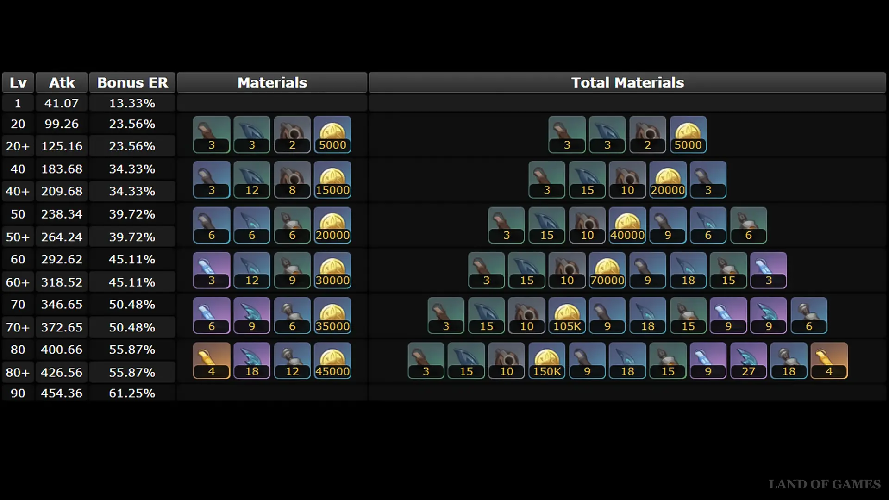Screen dimensions: 889x500
Task: Select the Atk value 209.68
Action: coord(62,191)
